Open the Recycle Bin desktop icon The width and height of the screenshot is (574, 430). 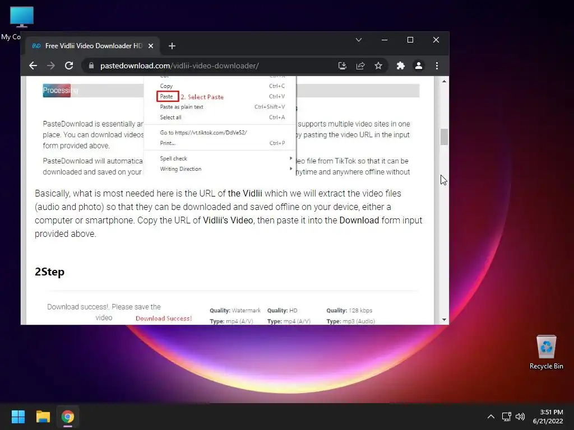[546, 353]
